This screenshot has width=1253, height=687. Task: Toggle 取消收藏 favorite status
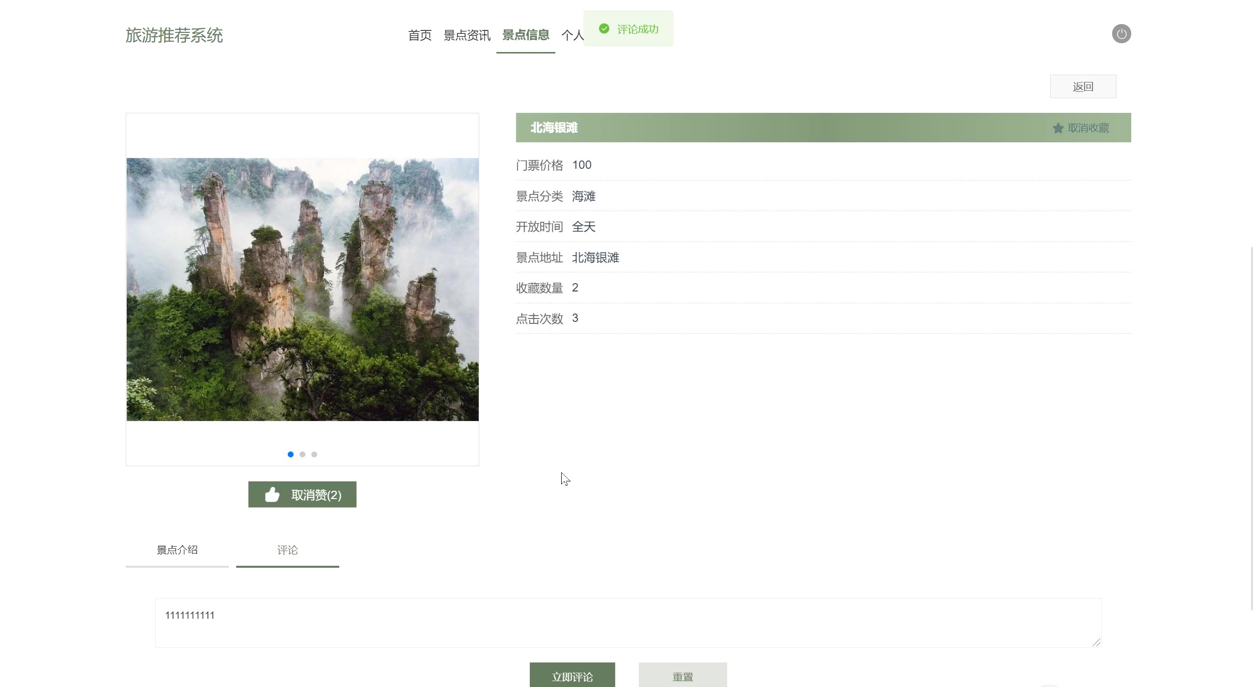1088,128
